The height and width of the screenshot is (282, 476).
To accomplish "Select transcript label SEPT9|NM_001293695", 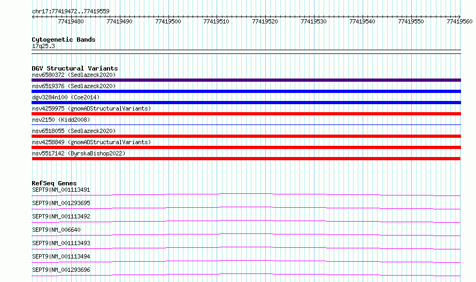I will (61, 203).
